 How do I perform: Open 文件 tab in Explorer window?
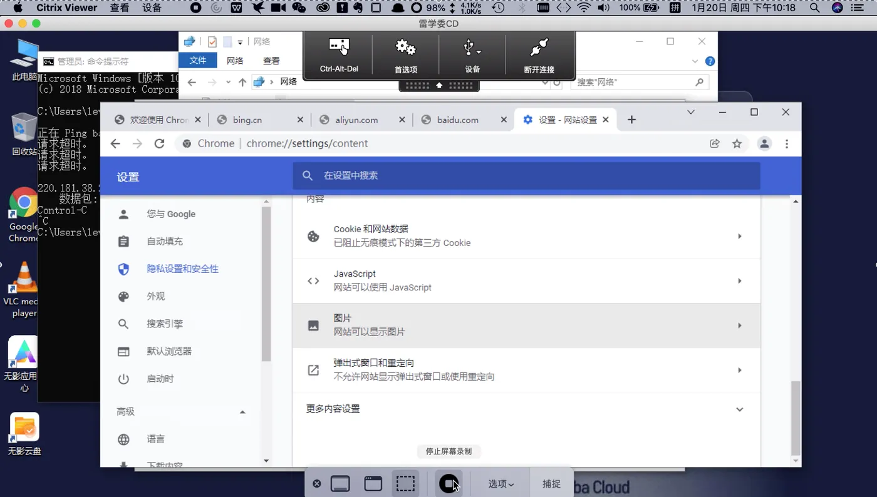(x=198, y=61)
